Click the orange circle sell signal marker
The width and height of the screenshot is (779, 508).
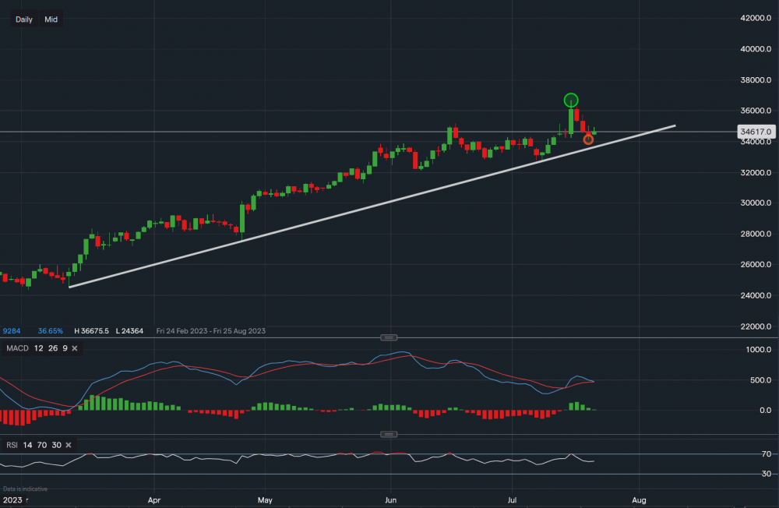(588, 139)
